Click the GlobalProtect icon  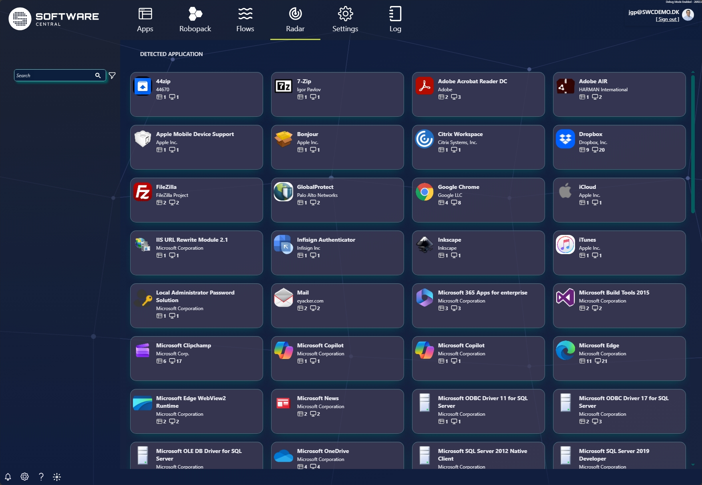(284, 192)
